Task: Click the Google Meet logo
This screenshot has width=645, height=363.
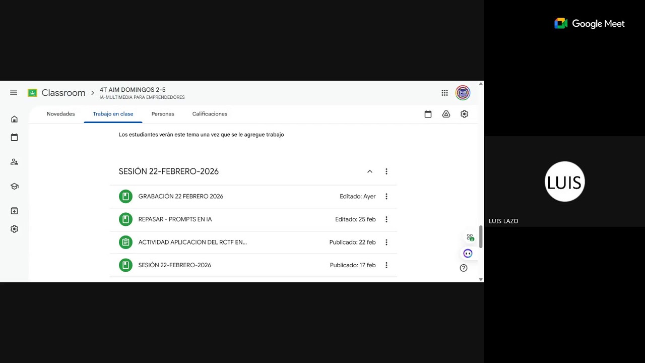Action: (590, 24)
